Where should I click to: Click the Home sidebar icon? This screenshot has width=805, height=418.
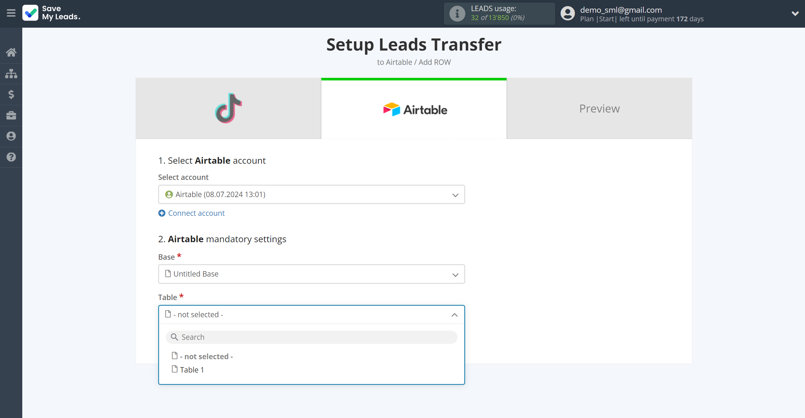(x=11, y=52)
